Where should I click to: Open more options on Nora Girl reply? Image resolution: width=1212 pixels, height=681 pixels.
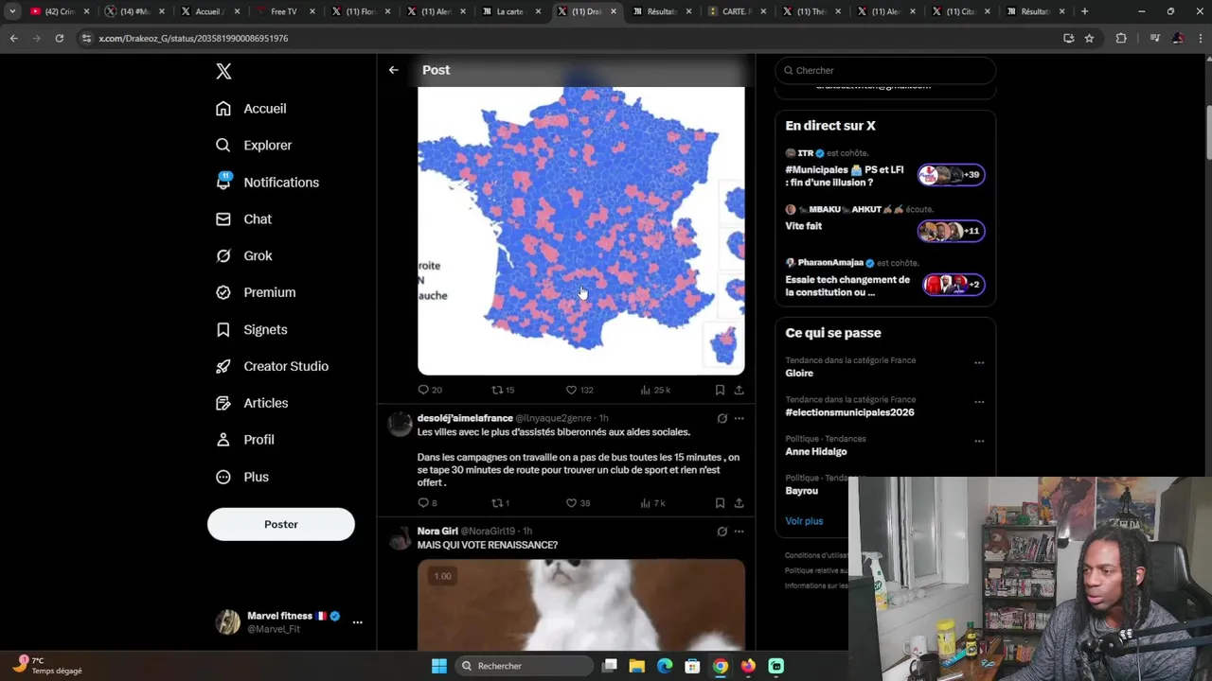(x=739, y=532)
